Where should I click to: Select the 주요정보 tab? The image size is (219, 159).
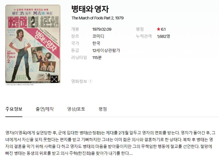(14, 109)
